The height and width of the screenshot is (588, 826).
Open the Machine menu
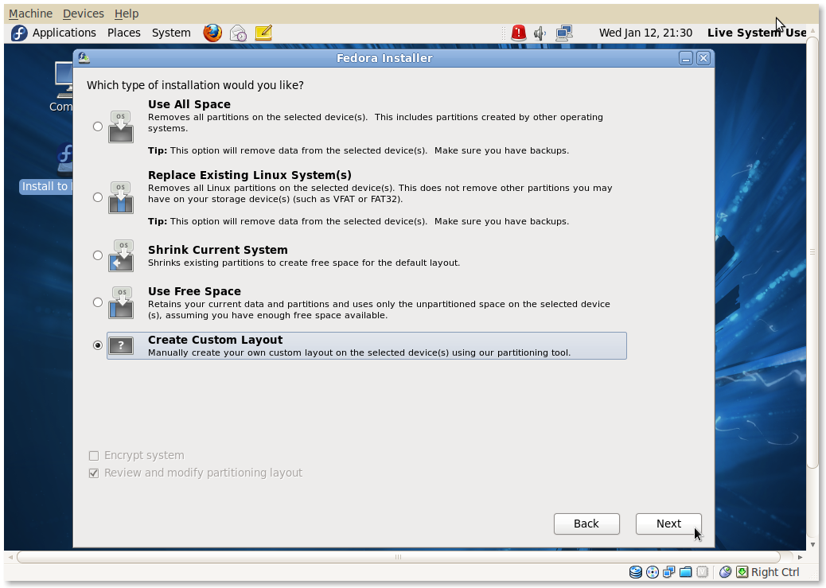click(x=30, y=14)
